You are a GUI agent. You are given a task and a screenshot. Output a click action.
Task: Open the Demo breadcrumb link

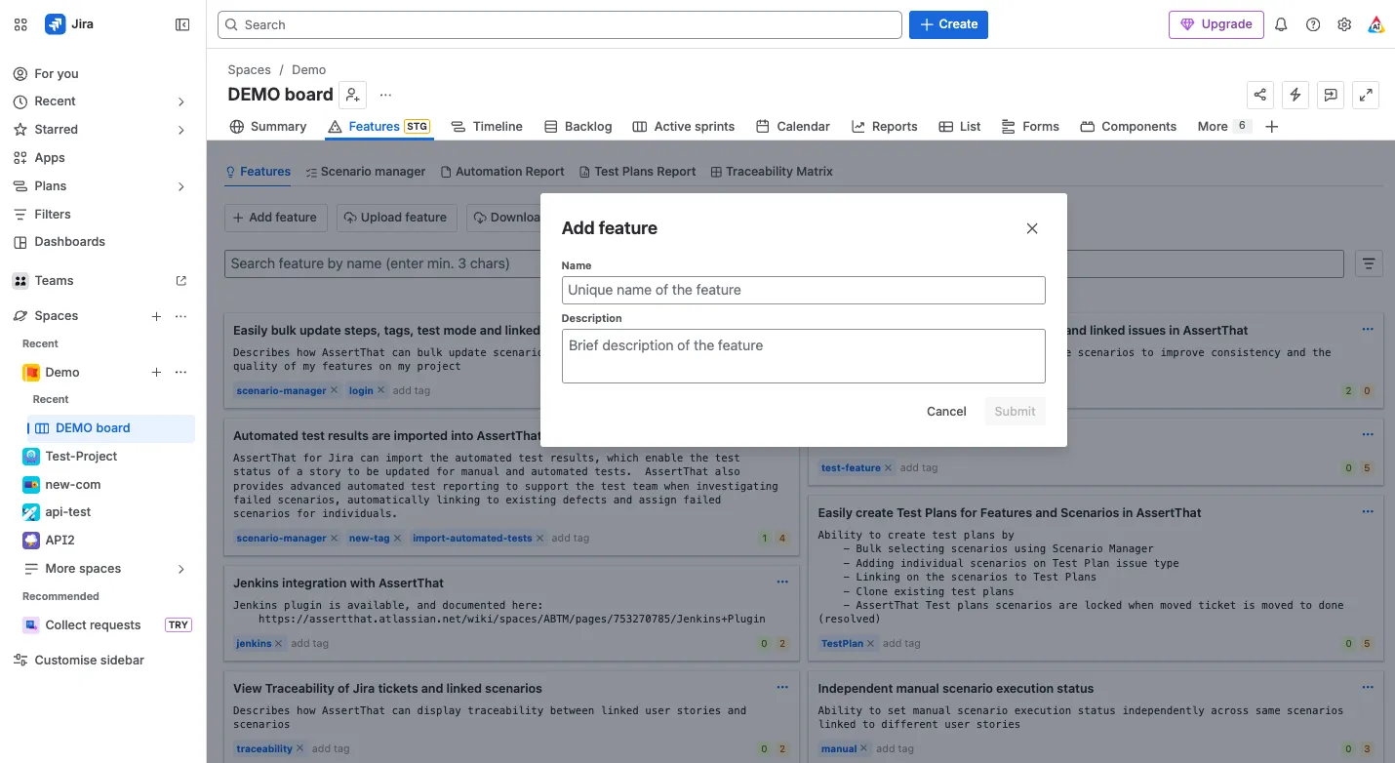(x=308, y=70)
